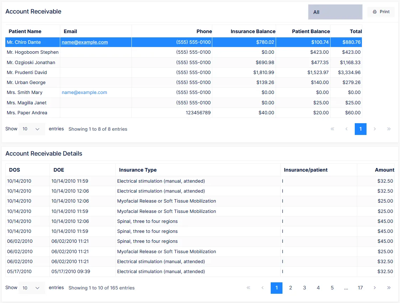Screen dimensions: 400x303
Task: Click the $1,810.99 insurance balance
Action: [264, 72]
